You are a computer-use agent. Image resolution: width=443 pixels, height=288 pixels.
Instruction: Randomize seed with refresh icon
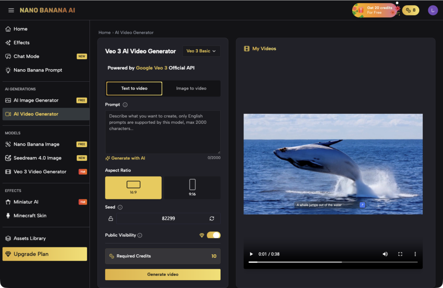coord(212,219)
